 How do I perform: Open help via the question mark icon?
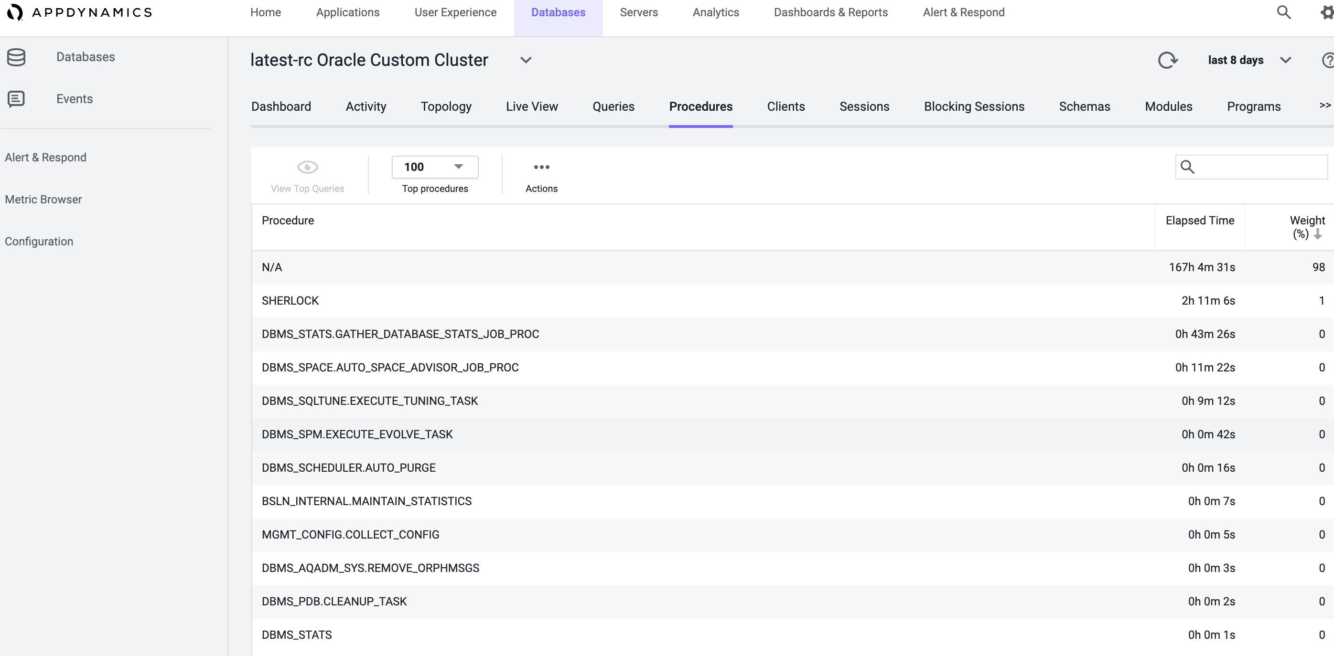coord(1328,60)
